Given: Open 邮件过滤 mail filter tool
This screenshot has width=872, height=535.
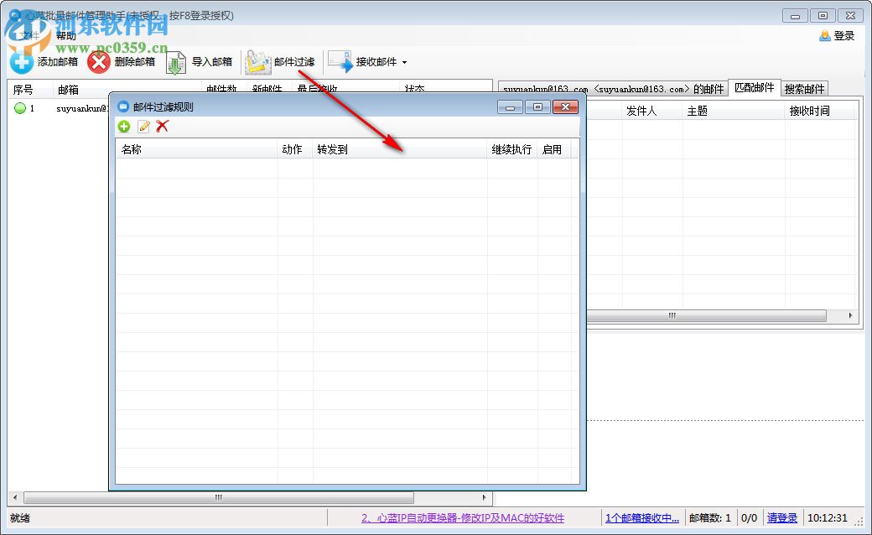Looking at the screenshot, I should (x=280, y=62).
